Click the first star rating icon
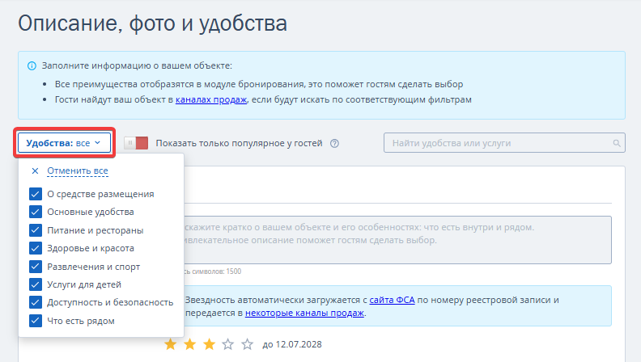Image resolution: width=641 pixels, height=362 pixels. [x=171, y=345]
